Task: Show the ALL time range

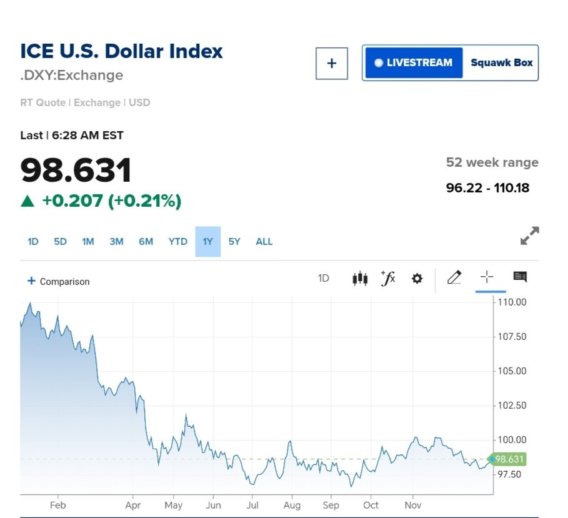Action: 264,242
